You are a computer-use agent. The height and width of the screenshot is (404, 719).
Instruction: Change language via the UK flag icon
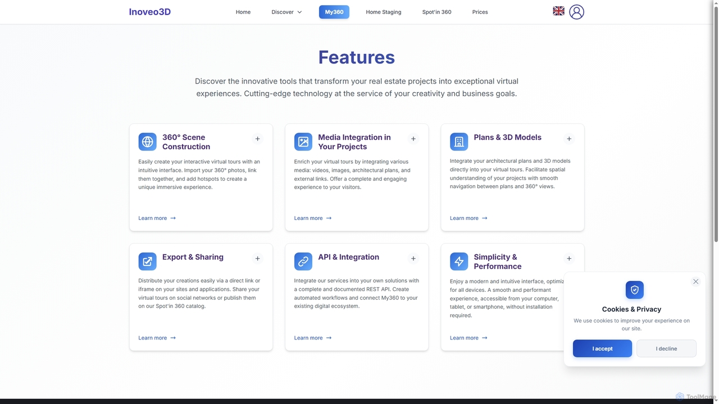point(558,11)
